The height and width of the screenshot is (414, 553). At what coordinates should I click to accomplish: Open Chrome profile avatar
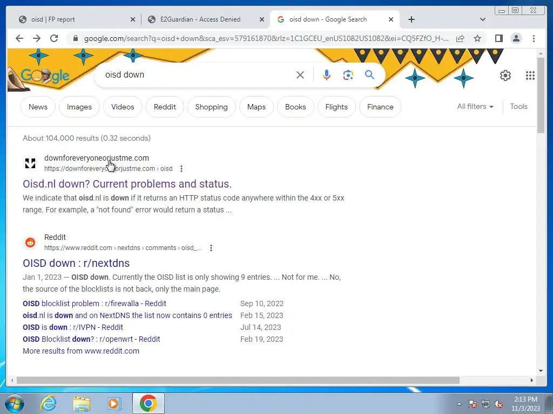tap(516, 38)
